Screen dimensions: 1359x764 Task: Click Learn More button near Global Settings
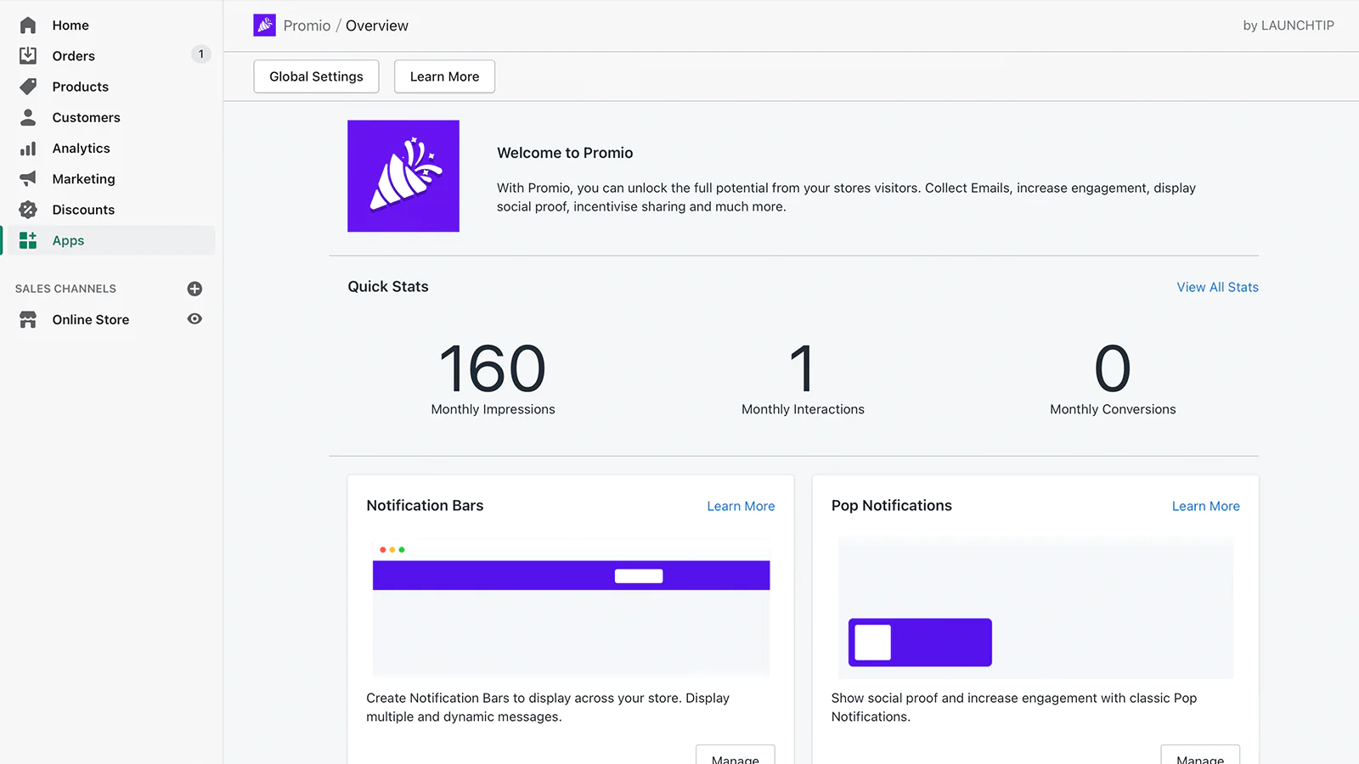pos(444,76)
